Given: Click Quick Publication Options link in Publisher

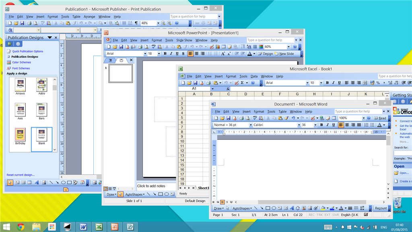Looking at the screenshot, I should [28, 51].
